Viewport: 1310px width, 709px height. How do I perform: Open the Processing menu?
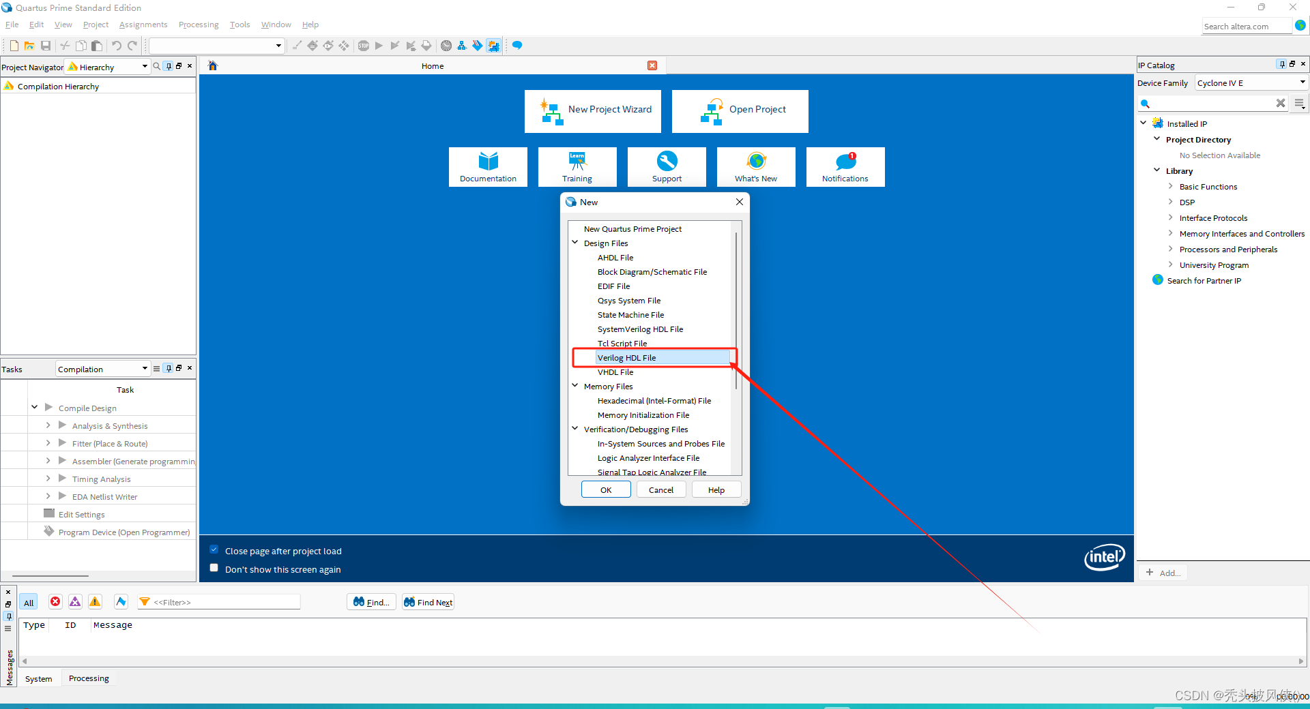[x=199, y=25]
